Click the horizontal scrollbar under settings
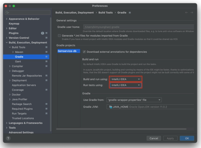This screenshot has height=148, width=201. click(121, 129)
